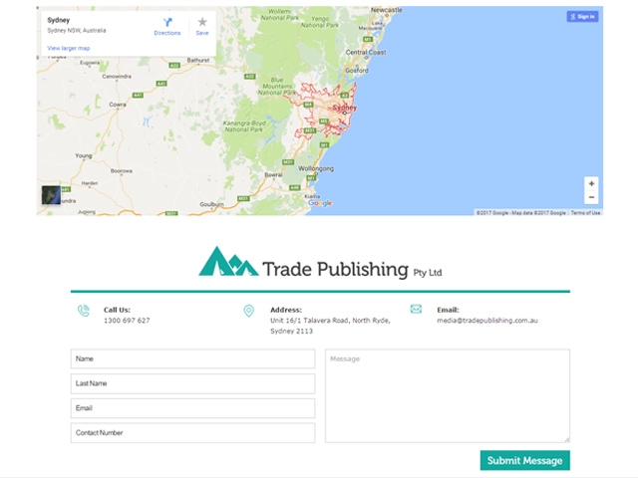This screenshot has height=478, width=638.
Task: Zoom in on the map with plus
Action: (591, 183)
